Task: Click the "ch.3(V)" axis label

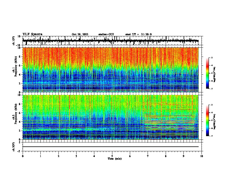Action: (14, 147)
